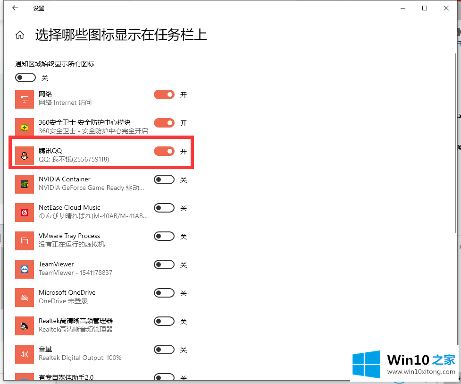Screen dimensions: 461x384
Task: Enable the NVIDIA Container toggle
Action: (164, 179)
